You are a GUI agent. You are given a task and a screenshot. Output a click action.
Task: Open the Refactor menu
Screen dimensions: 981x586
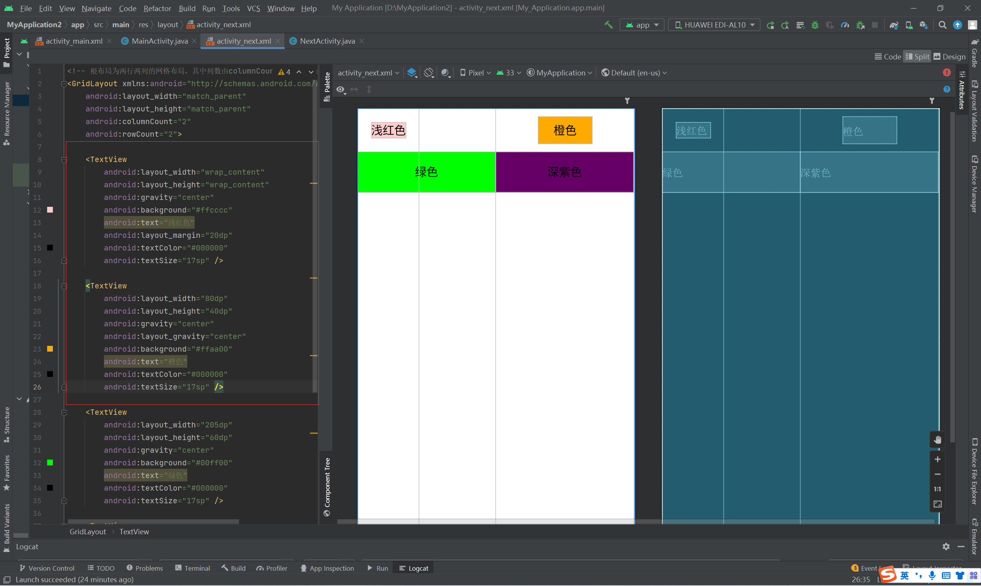pos(157,8)
